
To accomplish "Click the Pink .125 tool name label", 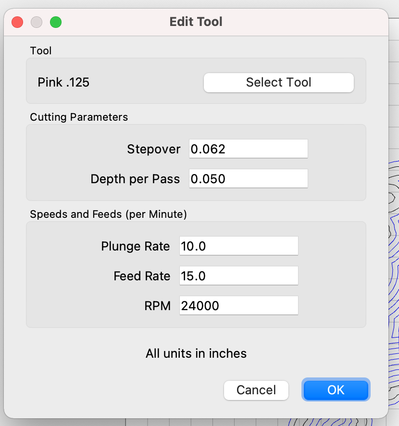I will [x=63, y=82].
